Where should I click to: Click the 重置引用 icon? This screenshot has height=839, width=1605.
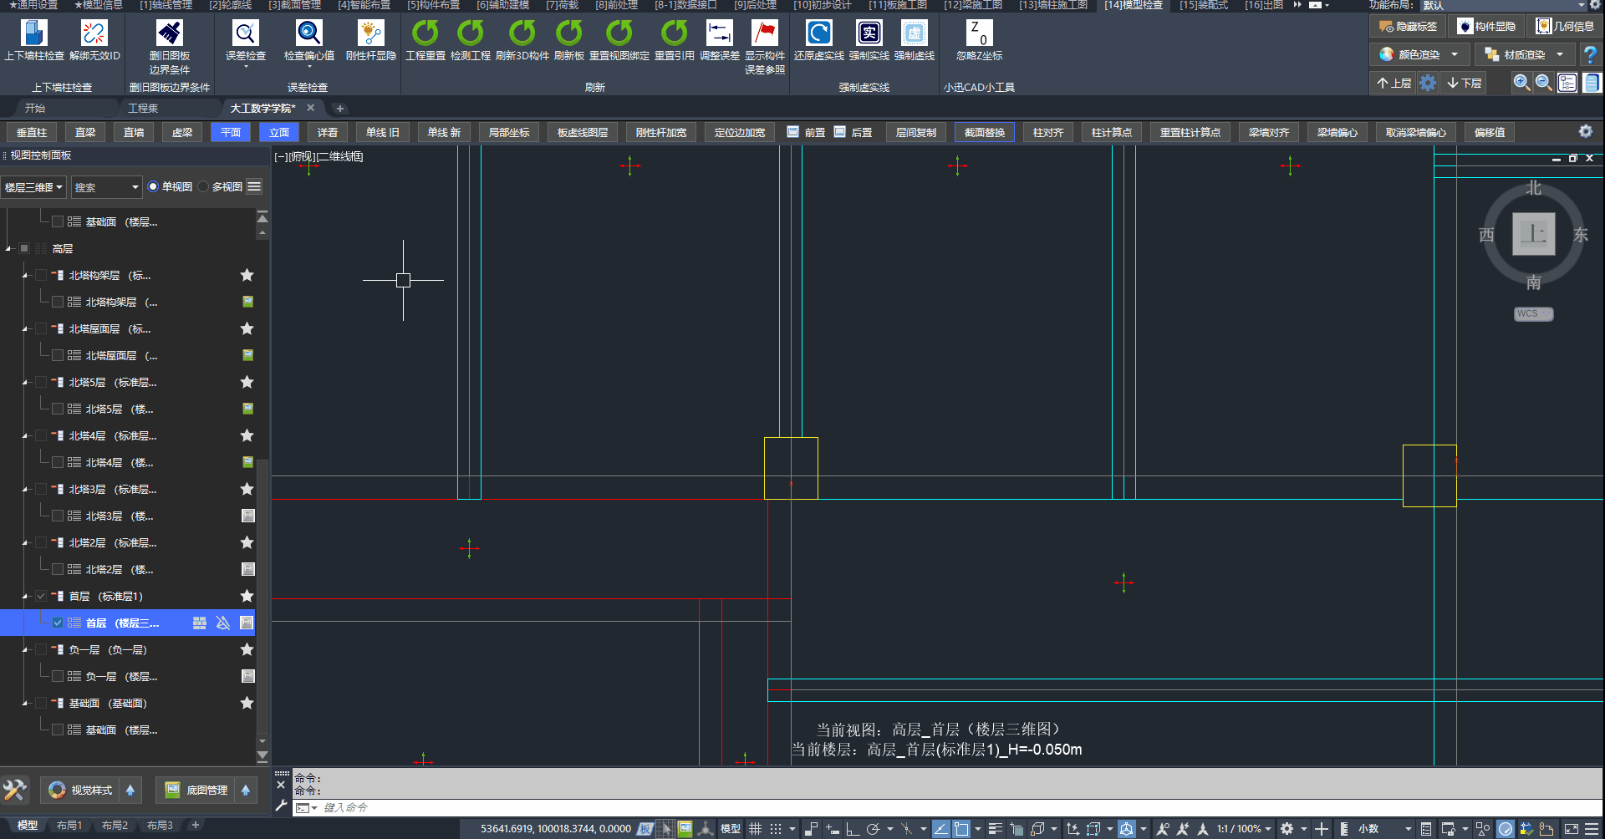tap(675, 33)
